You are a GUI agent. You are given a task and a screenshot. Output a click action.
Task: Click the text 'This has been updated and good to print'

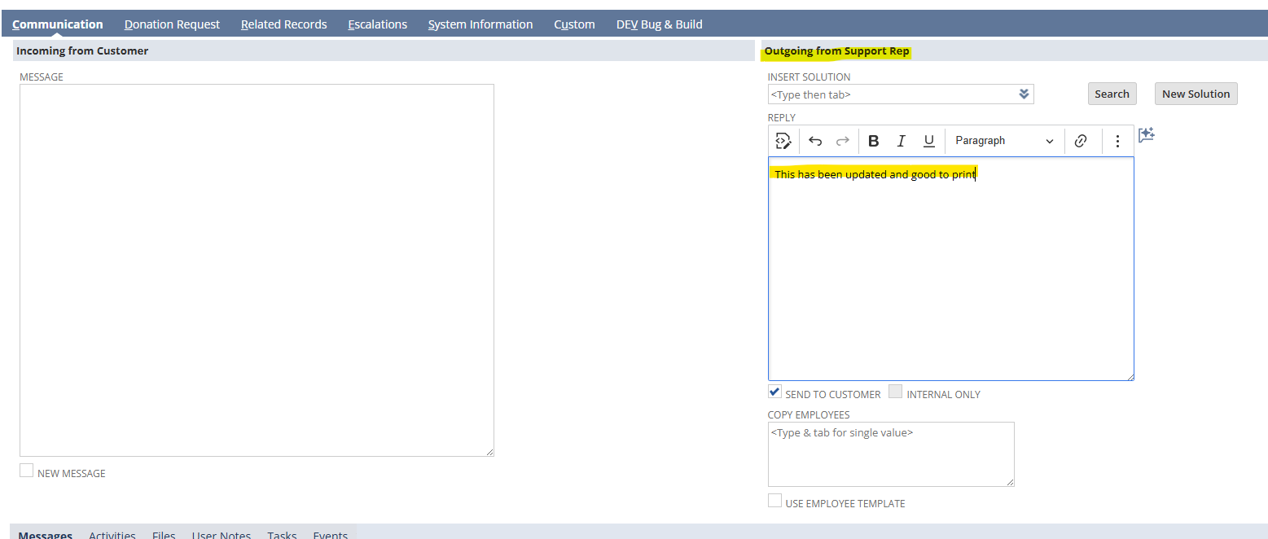coord(875,174)
